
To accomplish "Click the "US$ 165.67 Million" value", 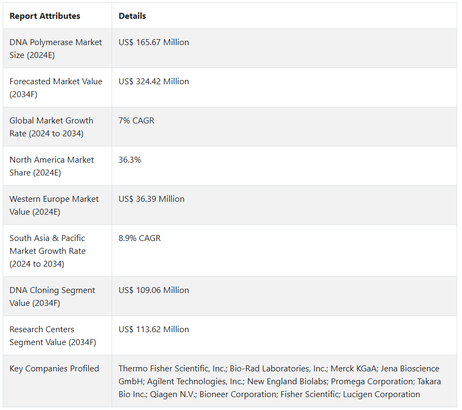I will point(154,42).
